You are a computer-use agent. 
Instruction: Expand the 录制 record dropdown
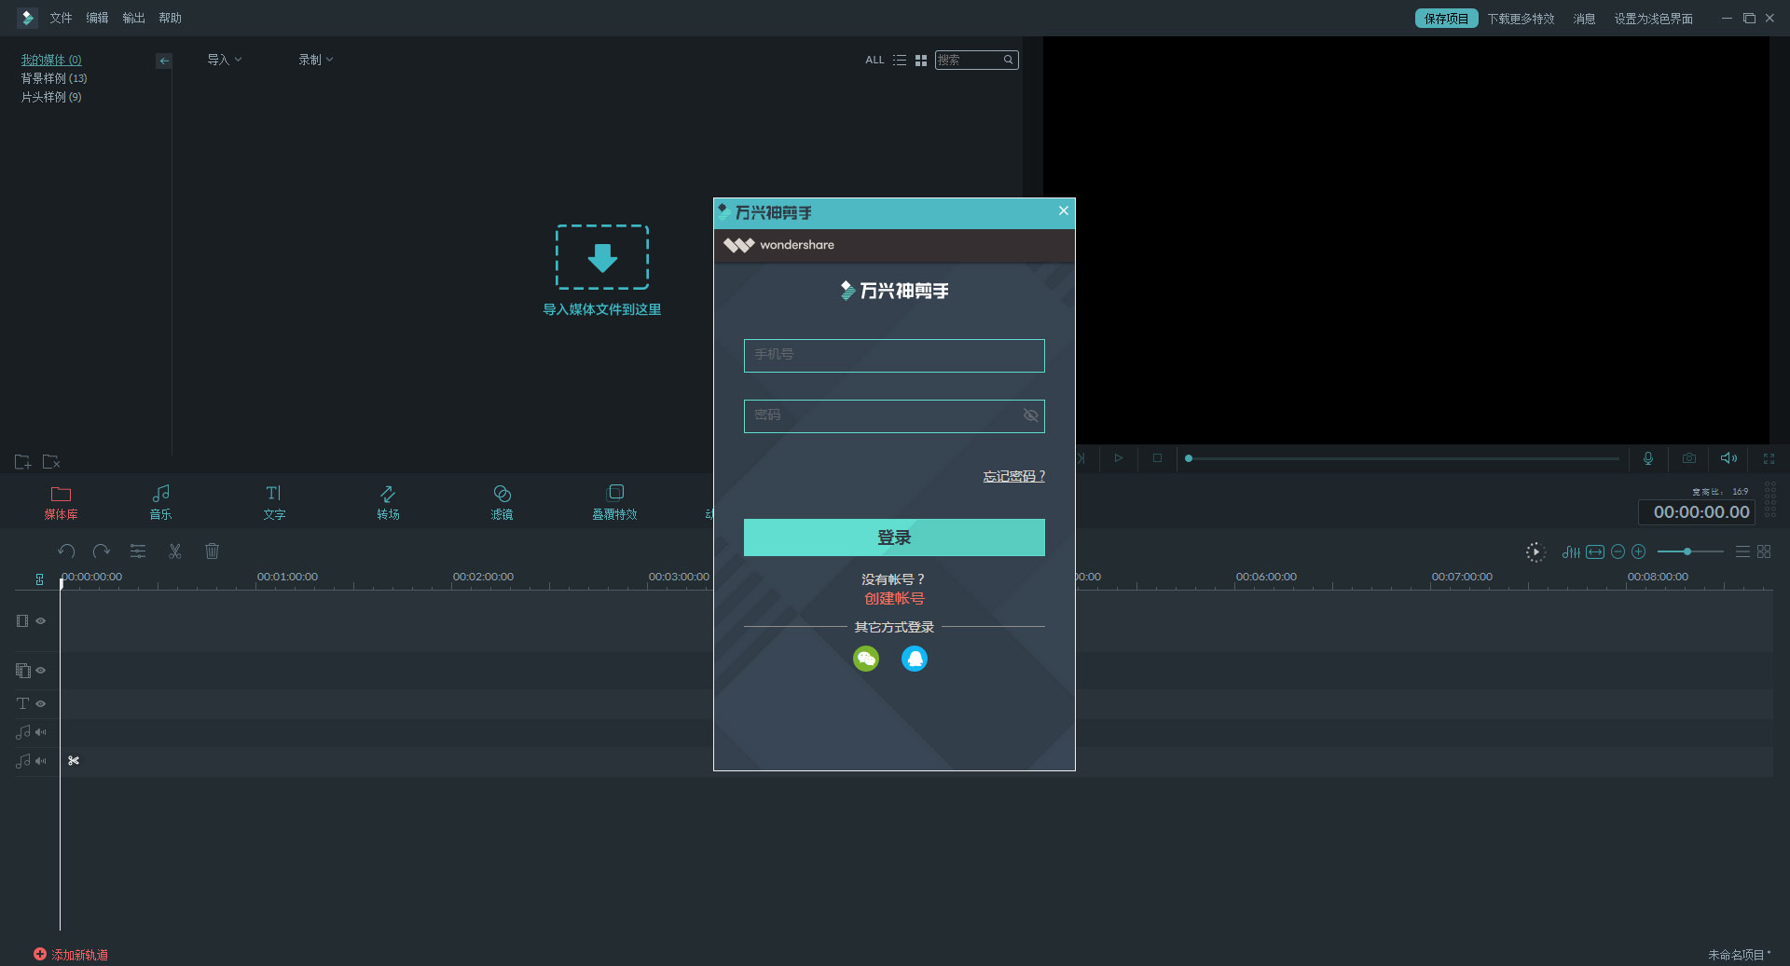315,60
